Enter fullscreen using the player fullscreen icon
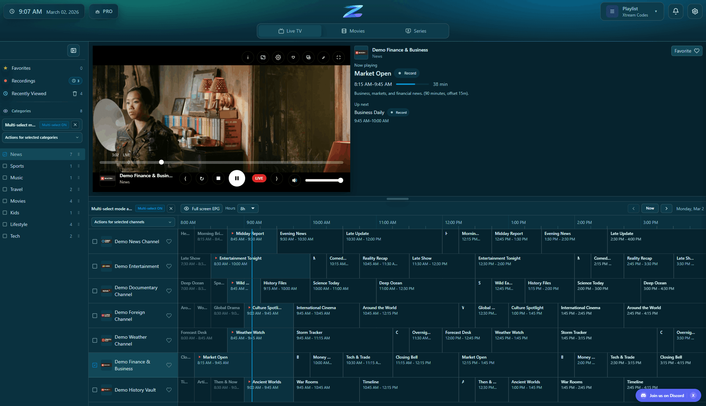 coord(339,57)
